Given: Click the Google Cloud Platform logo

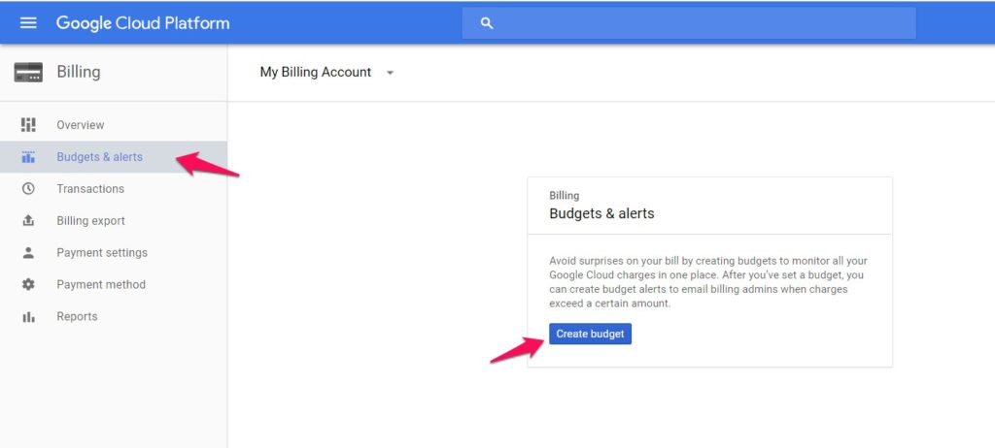Looking at the screenshot, I should pyautogui.click(x=143, y=23).
